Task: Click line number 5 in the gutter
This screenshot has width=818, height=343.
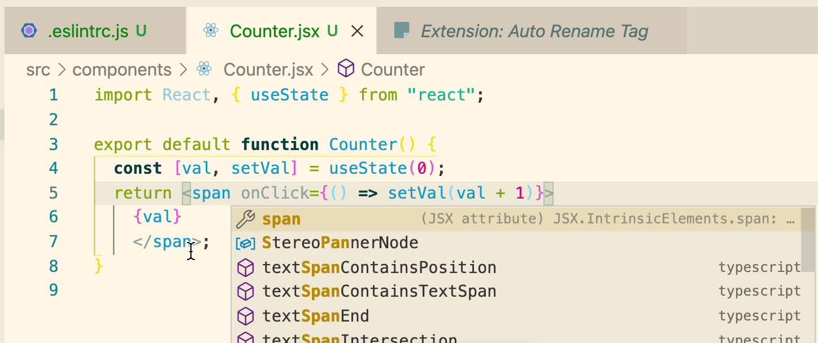Action: coord(53,192)
